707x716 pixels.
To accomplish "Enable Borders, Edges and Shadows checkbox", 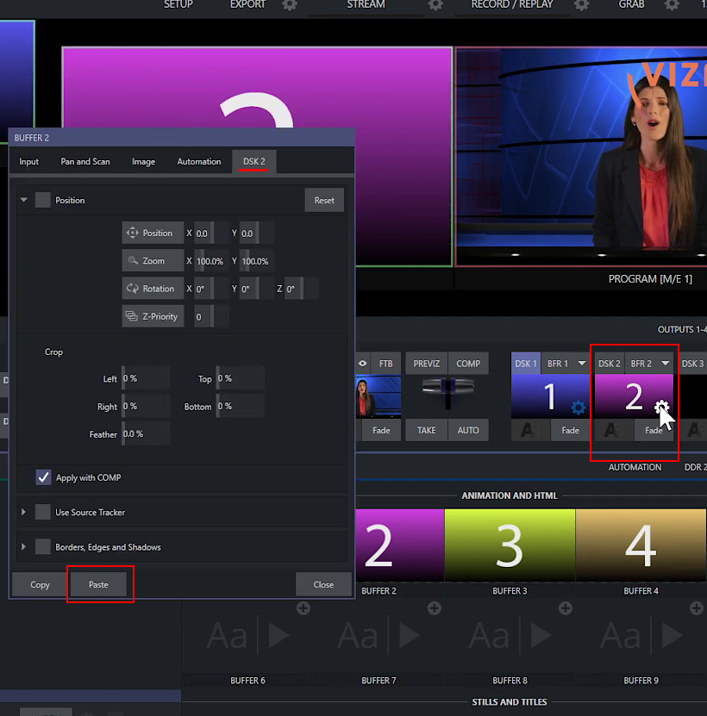I will coord(43,546).
